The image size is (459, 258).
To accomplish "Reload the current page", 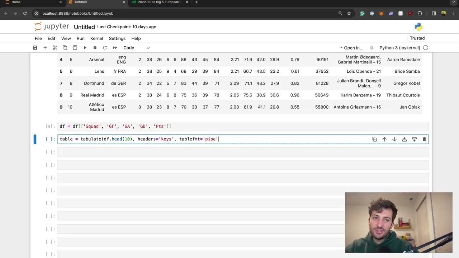I will click(25, 14).
